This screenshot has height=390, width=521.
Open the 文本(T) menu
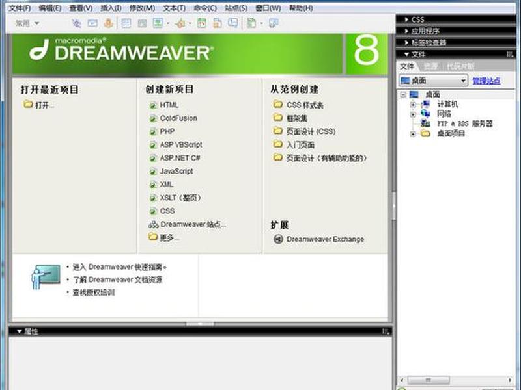[174, 8]
